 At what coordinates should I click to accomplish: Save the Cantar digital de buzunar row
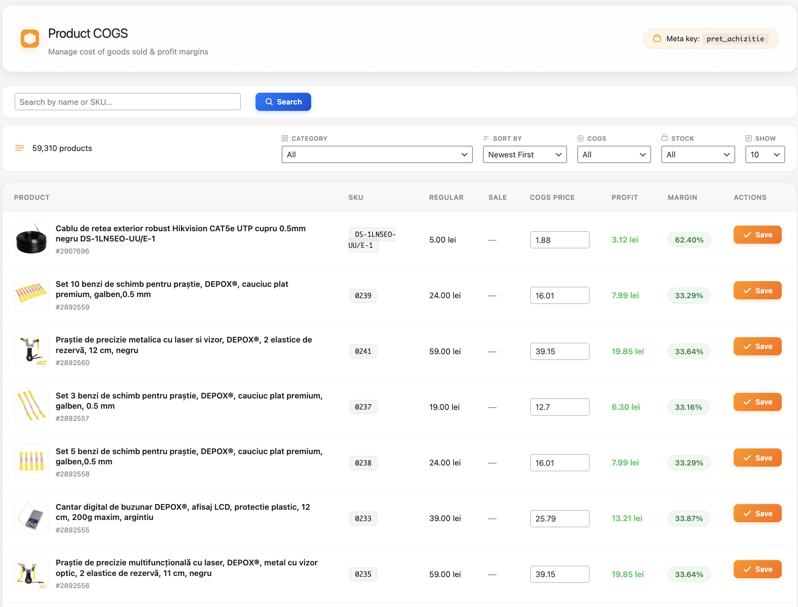(757, 513)
